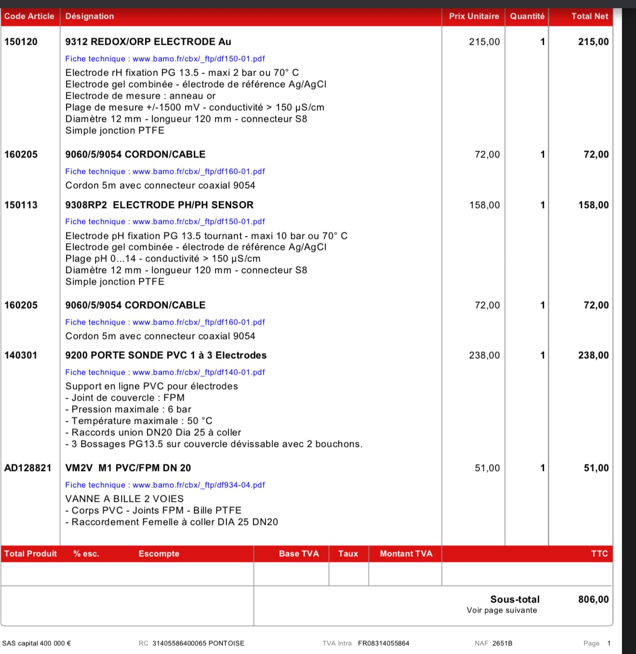Click the line Raccords union DN20 Dia 25 à coller
Screen dimensions: 636x654
click(x=153, y=432)
